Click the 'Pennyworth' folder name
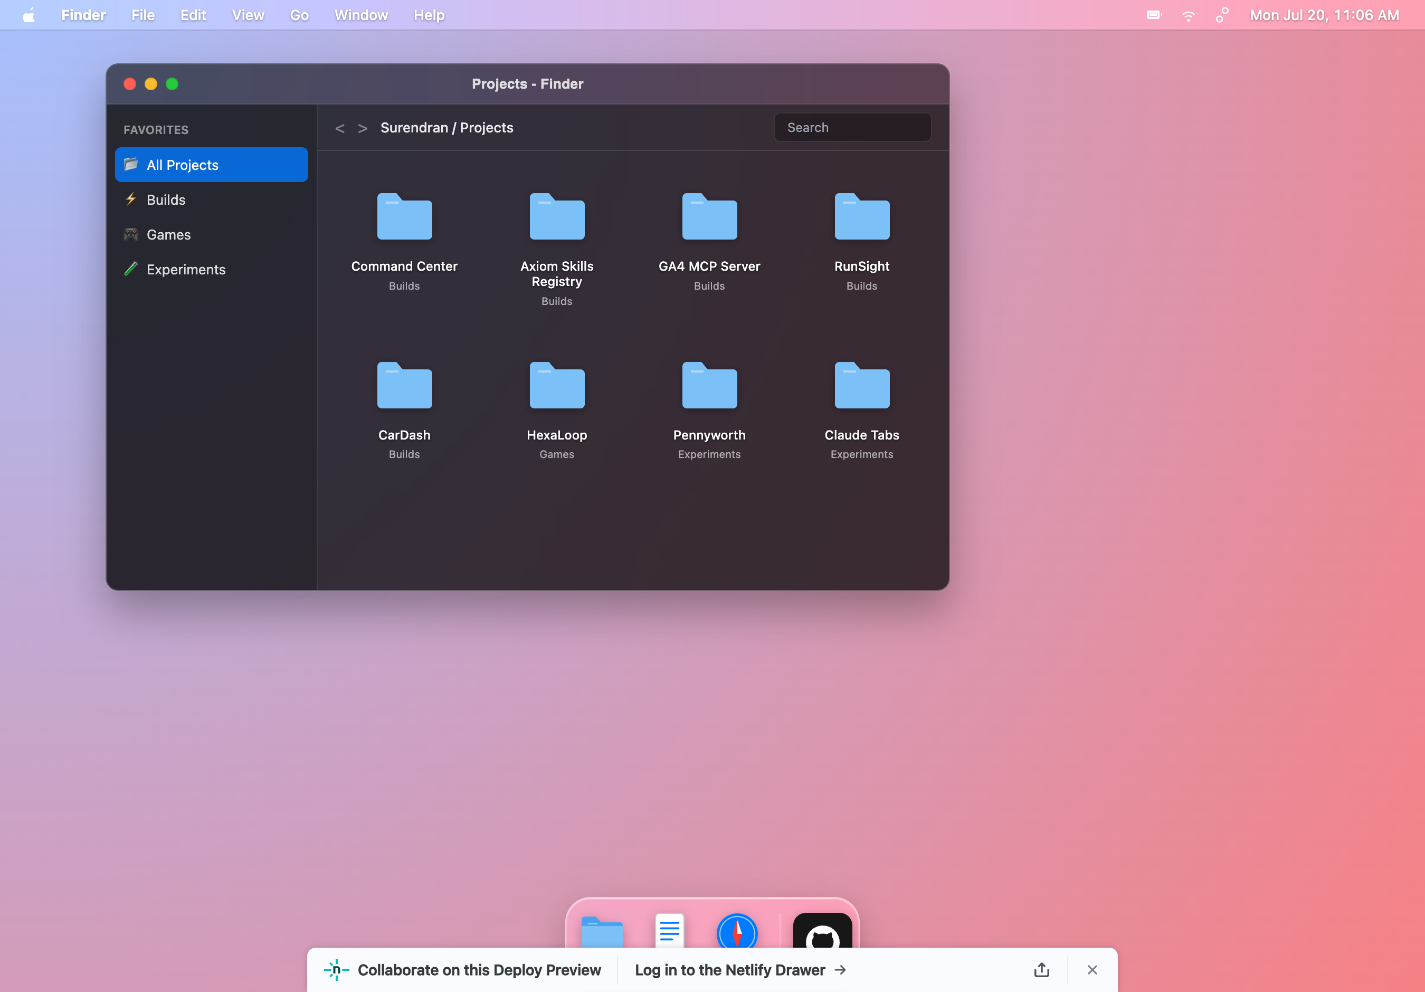Screen dimensions: 1425x992 coord(709,435)
